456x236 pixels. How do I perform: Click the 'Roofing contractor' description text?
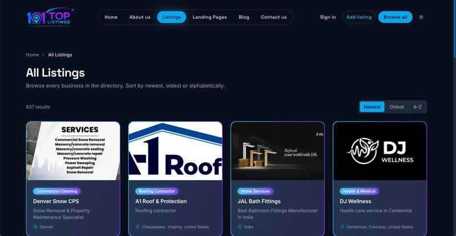click(x=156, y=210)
